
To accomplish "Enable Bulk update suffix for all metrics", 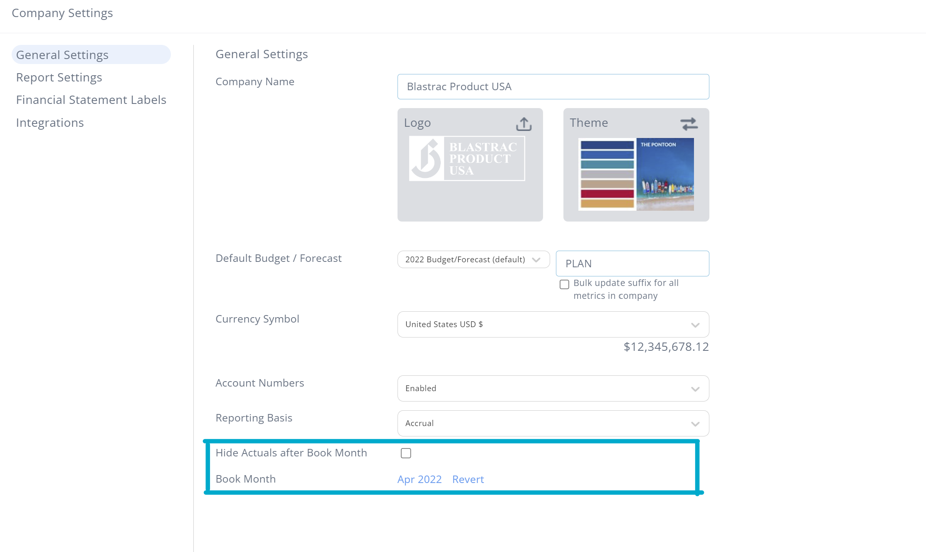I will [564, 284].
